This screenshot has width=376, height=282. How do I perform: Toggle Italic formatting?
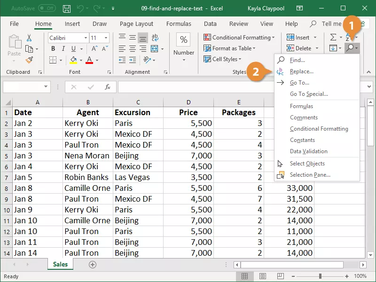tap(63, 49)
